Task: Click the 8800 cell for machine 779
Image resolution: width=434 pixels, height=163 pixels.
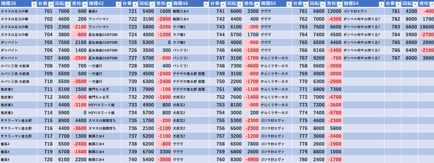Action: click(x=317, y=152)
